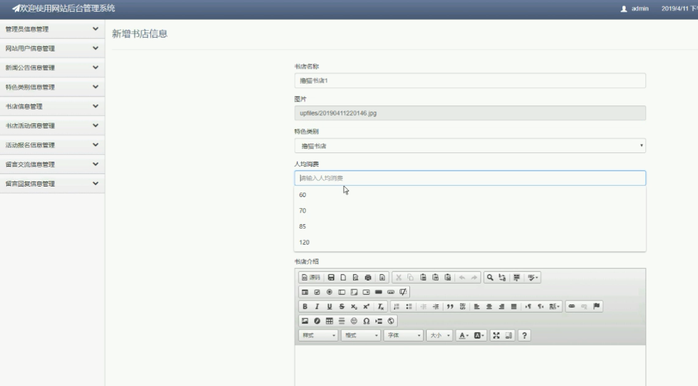Viewport: 698px width, 386px height.
Task: Insert a table with the Table icon
Action: pyautogui.click(x=329, y=321)
